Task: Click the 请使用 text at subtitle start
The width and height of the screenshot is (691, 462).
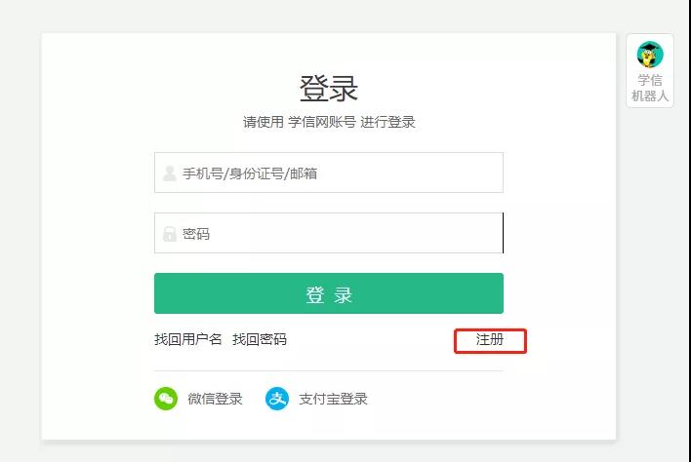Action: (264, 122)
